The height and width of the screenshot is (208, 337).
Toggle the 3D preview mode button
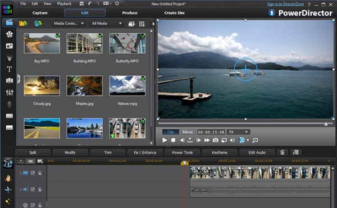pyautogui.click(x=242, y=140)
